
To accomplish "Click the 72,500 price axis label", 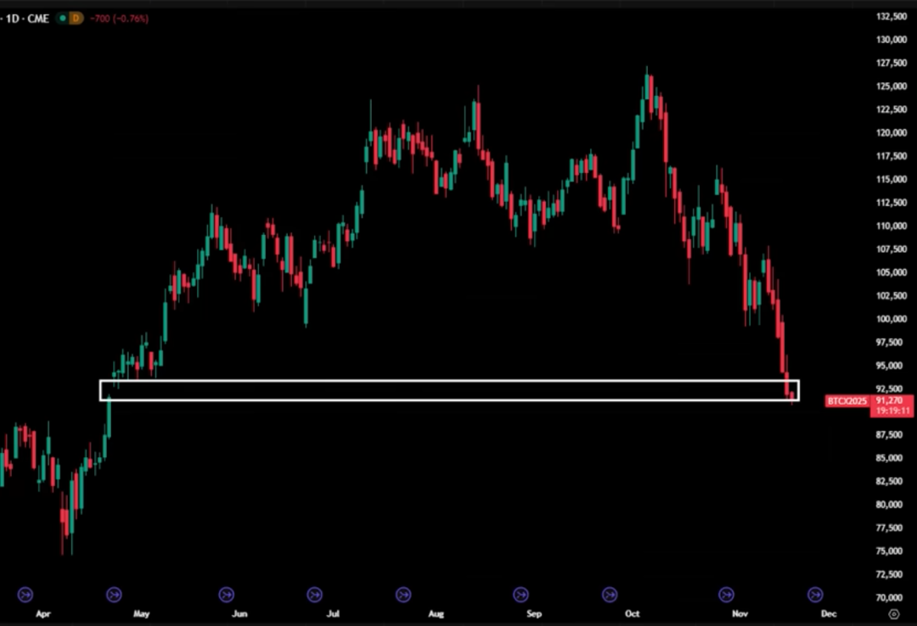I will [x=889, y=574].
